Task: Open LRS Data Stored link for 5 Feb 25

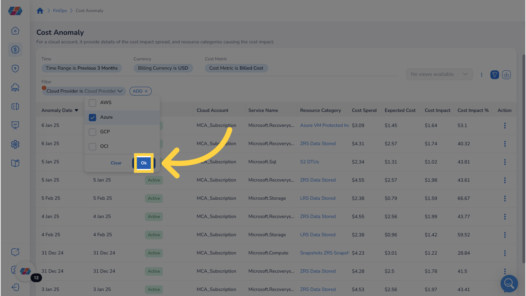Action: click(318, 198)
